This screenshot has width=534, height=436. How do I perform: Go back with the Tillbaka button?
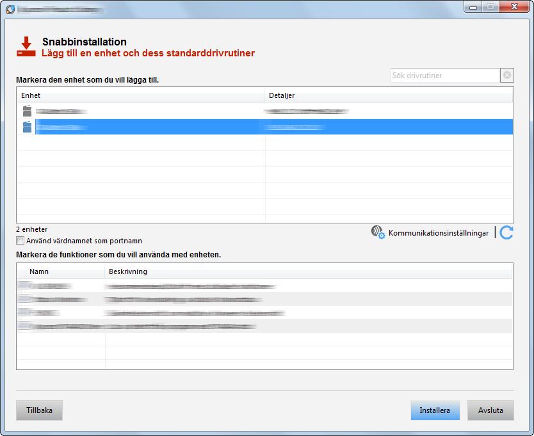point(39,410)
